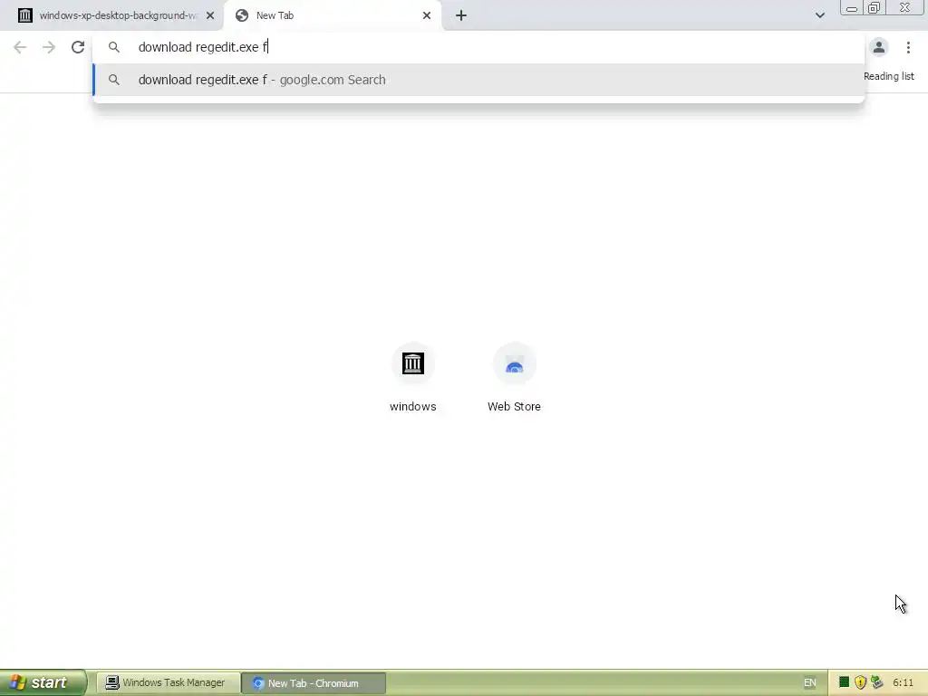The image size is (928, 696).
Task: Expand the tab search chevron
Action: [x=819, y=15]
